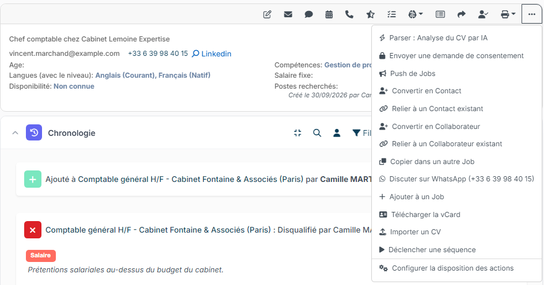Click the Ajouté à Comptable général H/F entry

(195, 179)
